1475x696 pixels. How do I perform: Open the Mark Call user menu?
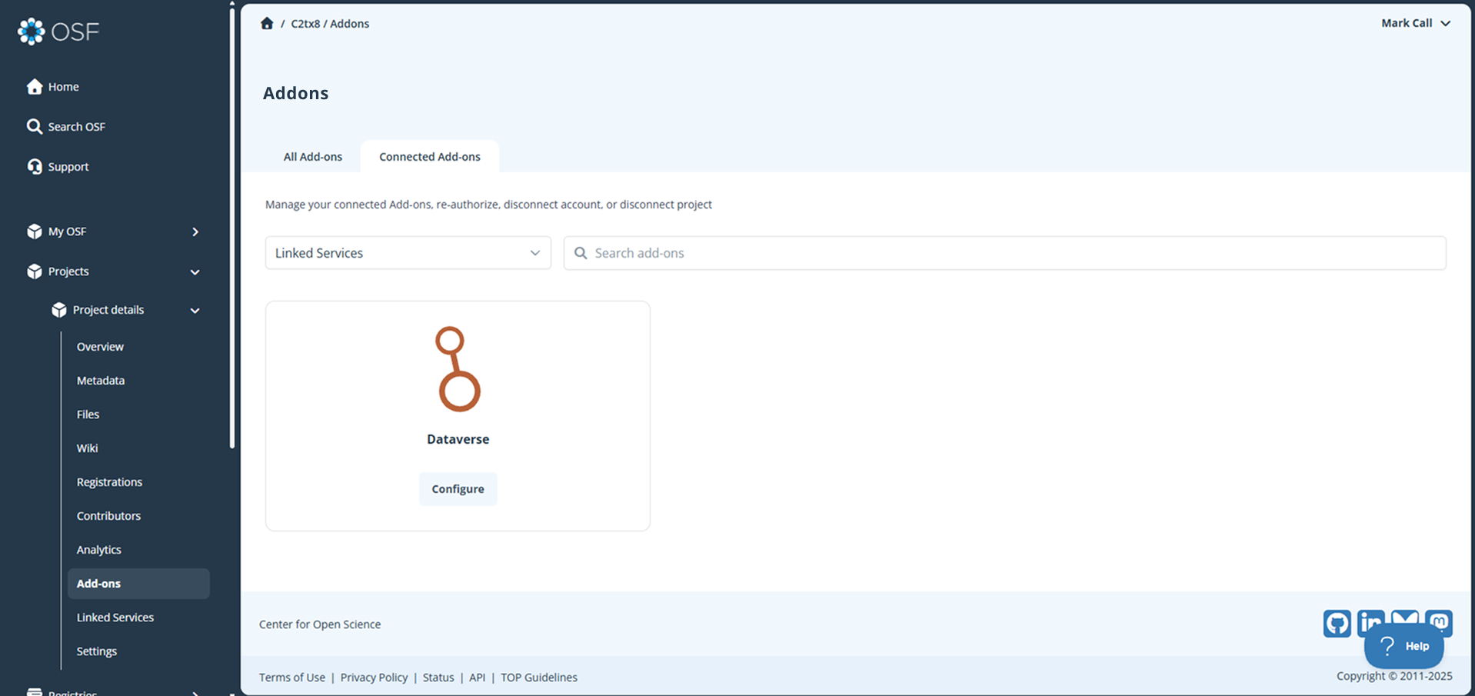1416,23
